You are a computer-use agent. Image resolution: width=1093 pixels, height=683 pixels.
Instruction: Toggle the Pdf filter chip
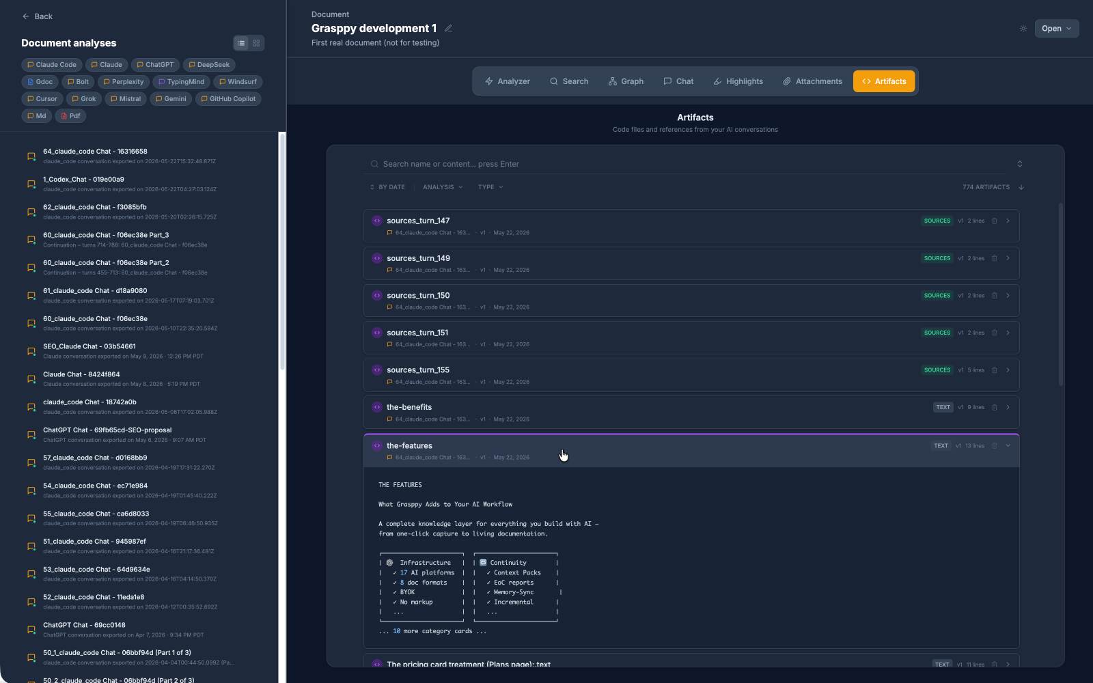pyautogui.click(x=70, y=116)
